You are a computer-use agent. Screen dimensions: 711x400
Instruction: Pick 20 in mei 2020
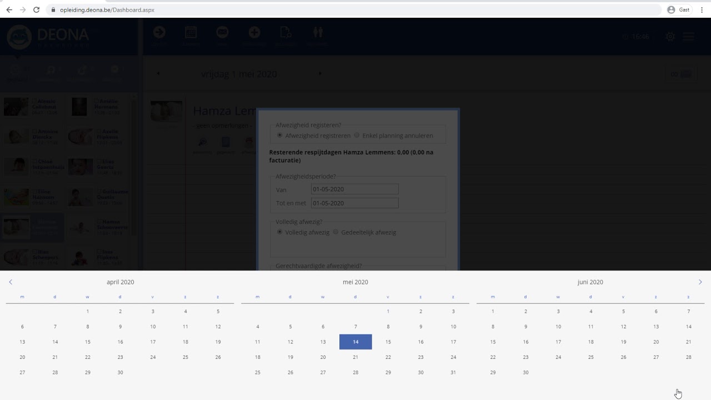tap(323, 357)
